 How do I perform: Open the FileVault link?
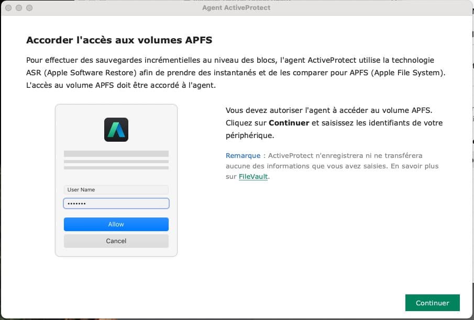click(x=253, y=177)
